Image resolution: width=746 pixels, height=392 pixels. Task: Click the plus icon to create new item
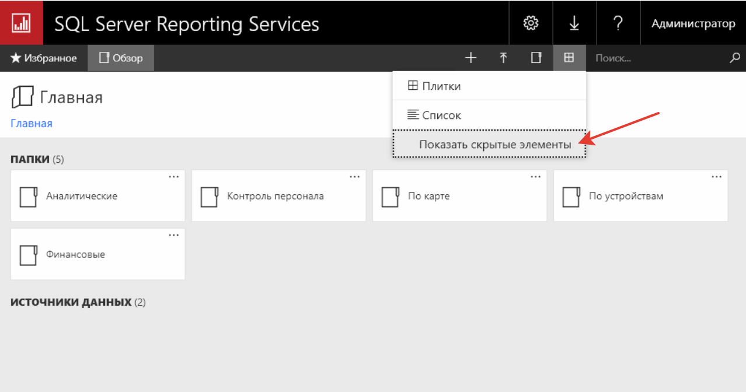click(x=470, y=58)
